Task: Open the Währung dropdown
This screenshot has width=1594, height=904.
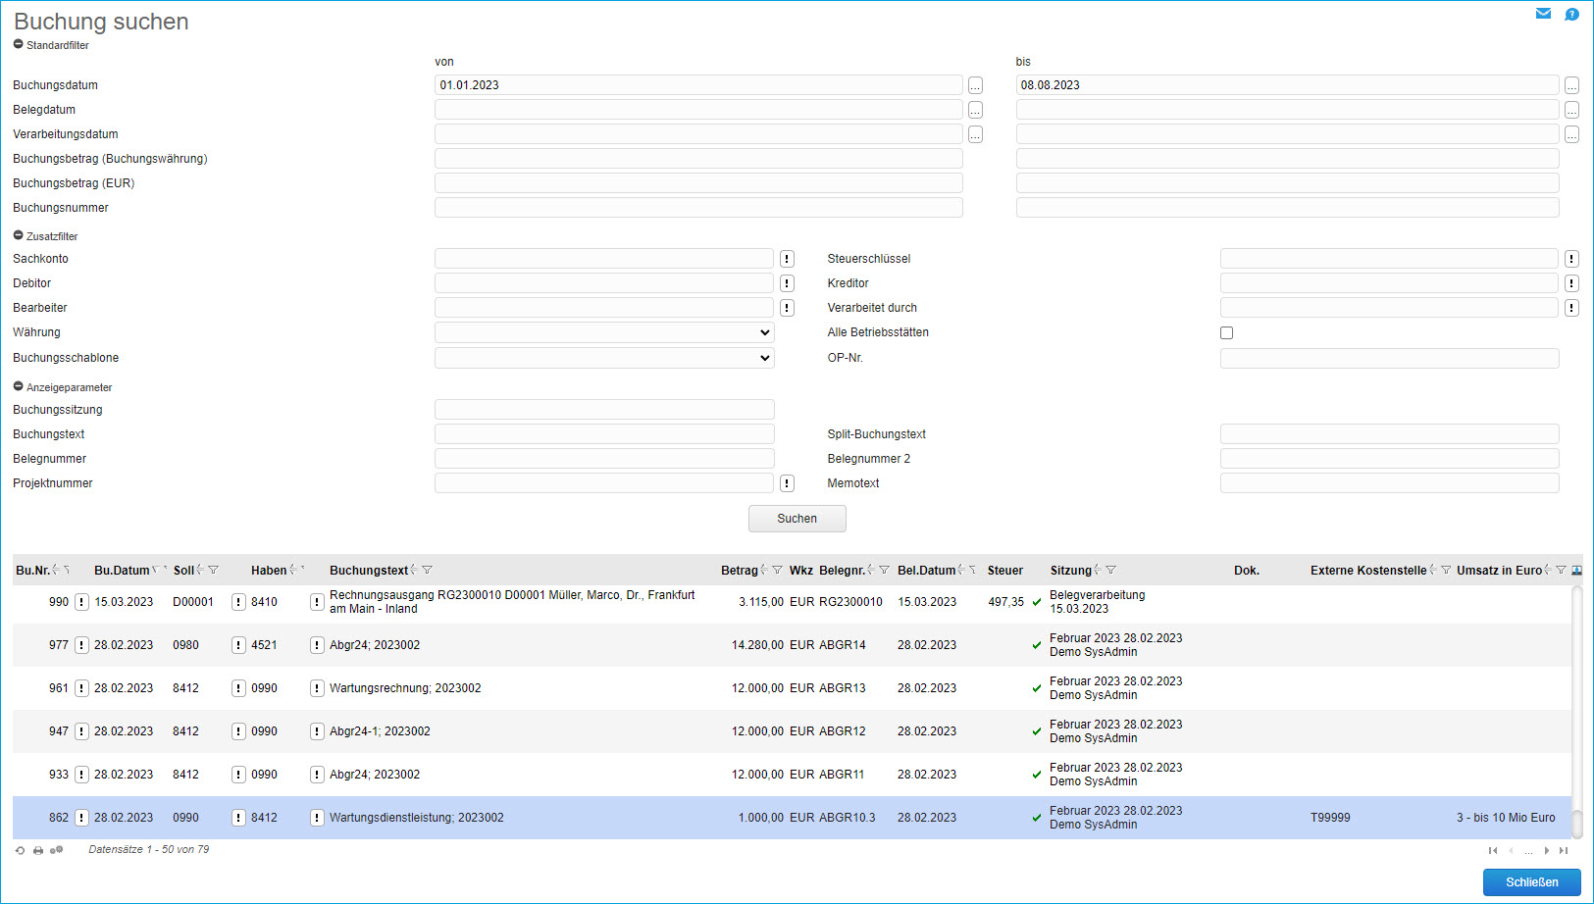Action: click(604, 333)
